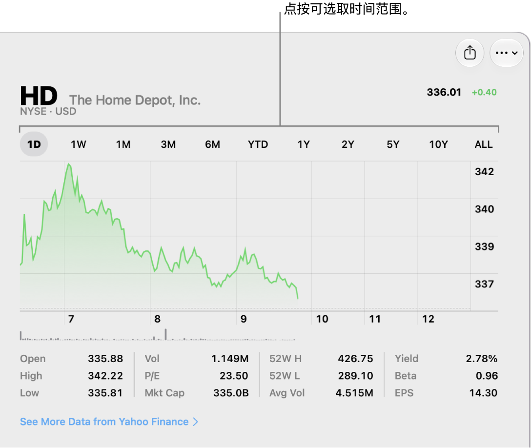Select the ALL time range
531x448 pixels.
tap(483, 144)
